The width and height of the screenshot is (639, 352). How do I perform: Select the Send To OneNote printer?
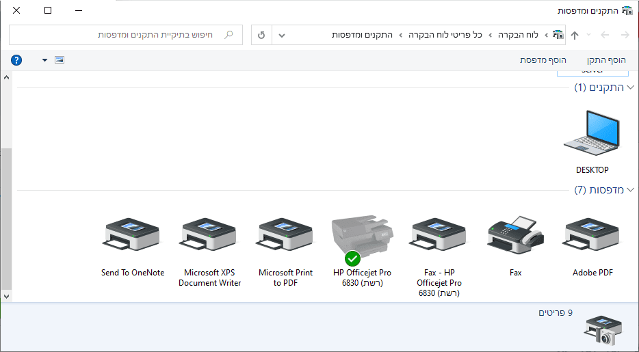point(132,235)
